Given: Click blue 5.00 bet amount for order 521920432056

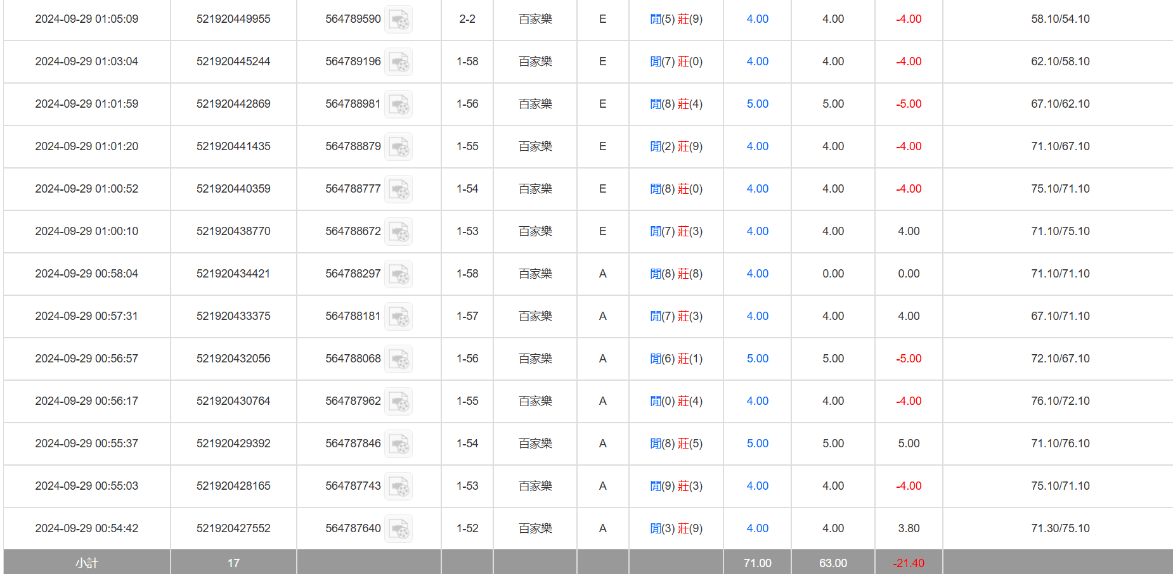Looking at the screenshot, I should [757, 359].
